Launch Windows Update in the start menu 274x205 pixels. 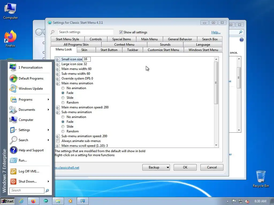point(30,89)
